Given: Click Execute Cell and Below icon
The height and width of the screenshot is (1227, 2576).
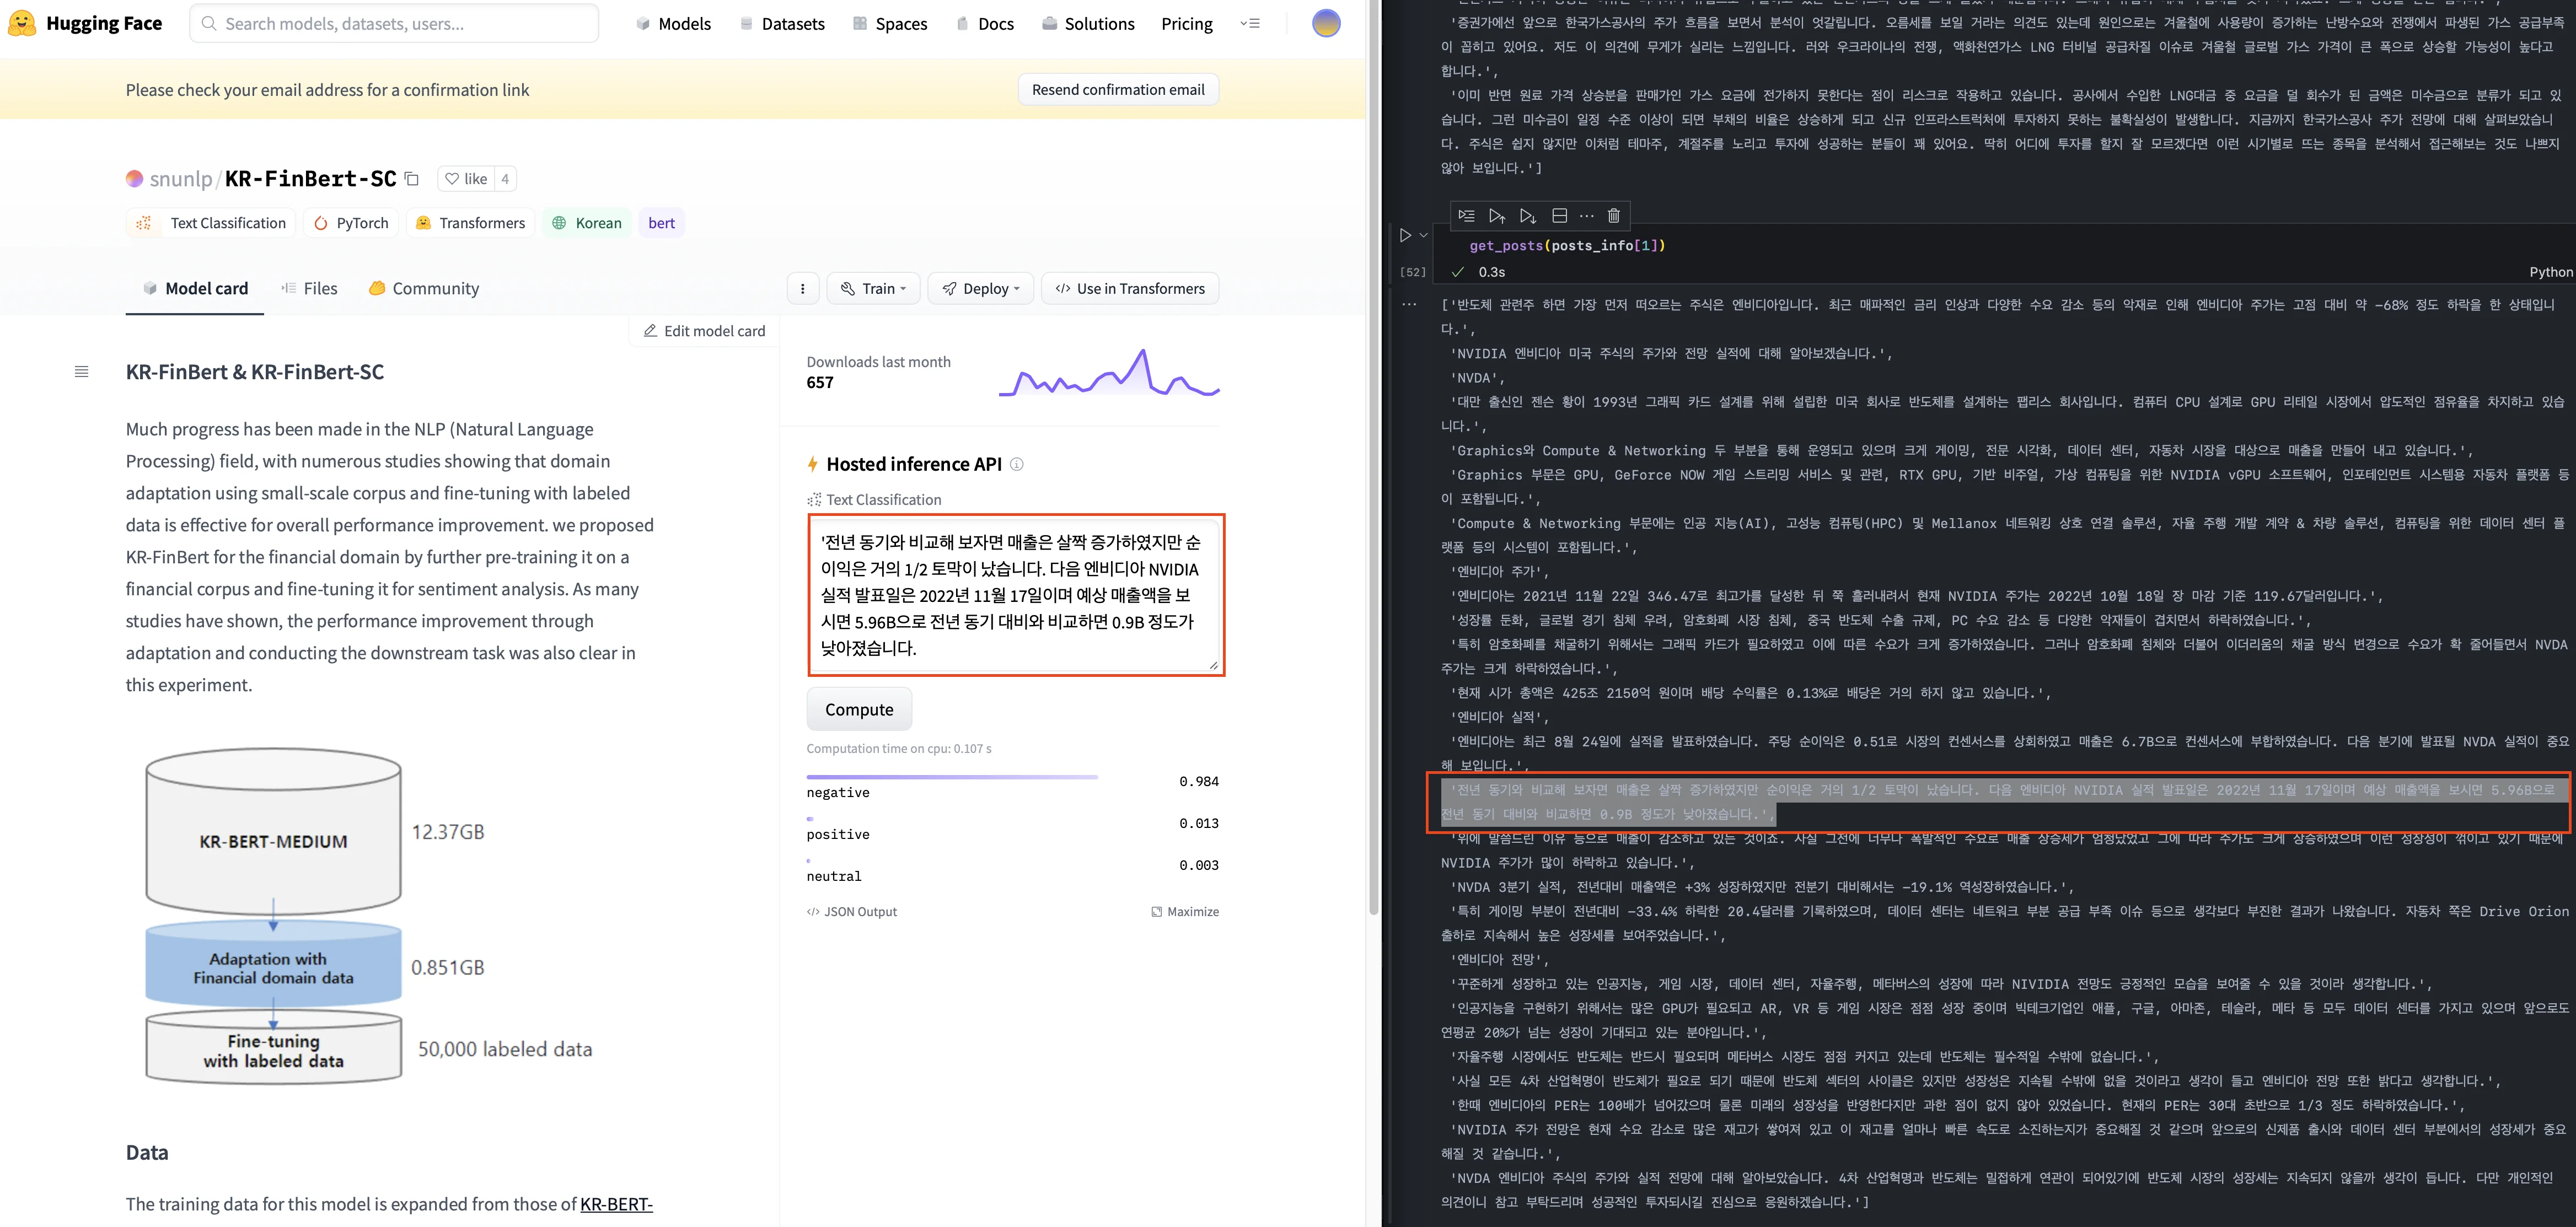Looking at the screenshot, I should 1527,216.
